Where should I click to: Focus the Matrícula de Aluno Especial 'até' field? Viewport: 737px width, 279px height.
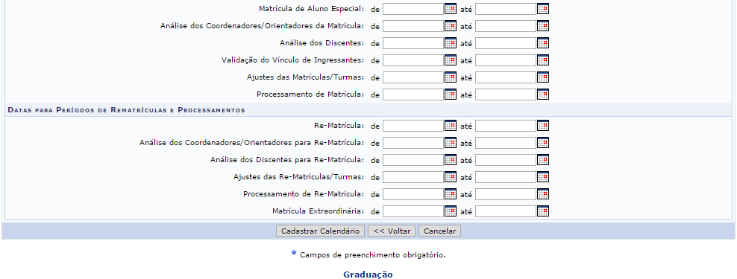[506, 9]
